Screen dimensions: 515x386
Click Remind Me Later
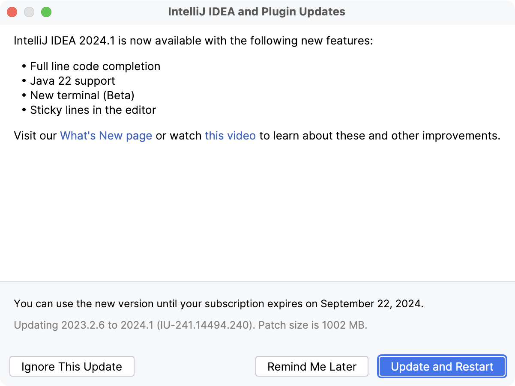click(311, 366)
